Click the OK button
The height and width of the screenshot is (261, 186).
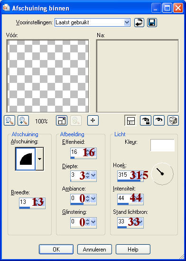tap(56, 250)
